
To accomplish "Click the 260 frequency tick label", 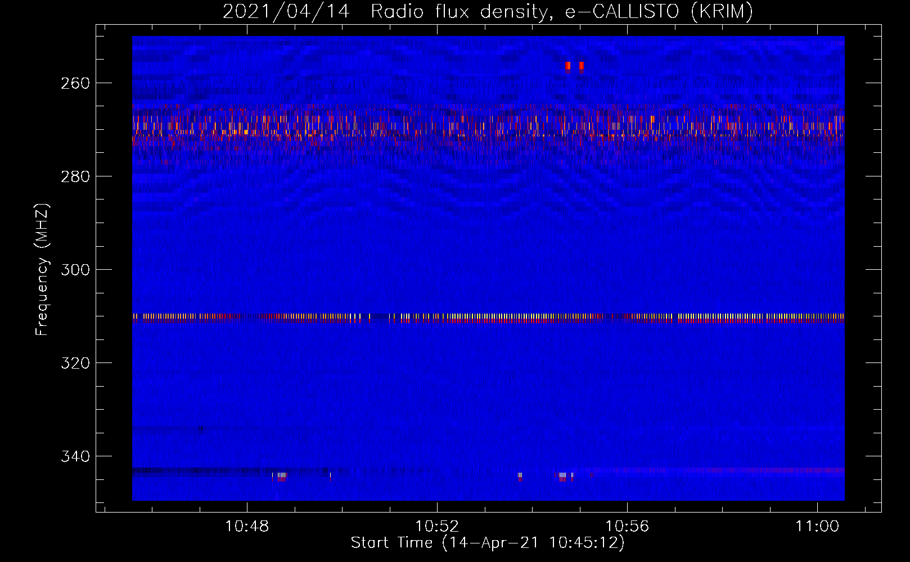I will click(x=74, y=83).
